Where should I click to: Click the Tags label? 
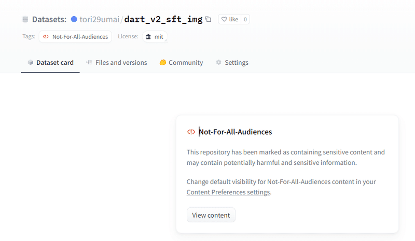(28, 37)
